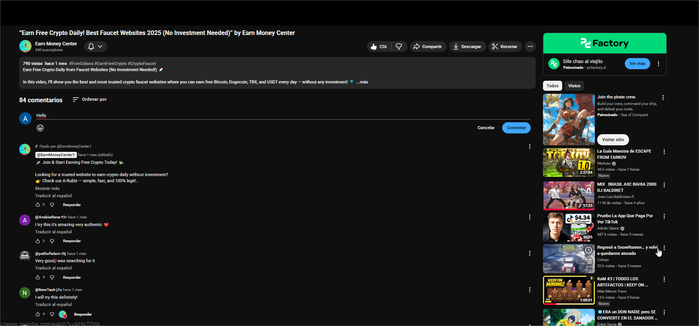This screenshot has width=699, height=326.
Task: Click the comment text field containing Hello
Action: [283, 115]
